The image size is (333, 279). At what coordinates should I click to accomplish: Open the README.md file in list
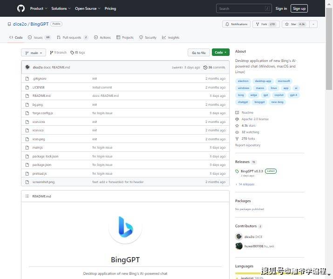41,96
